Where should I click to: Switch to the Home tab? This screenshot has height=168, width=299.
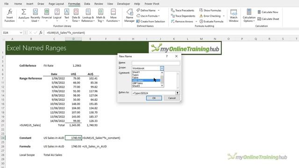click(18, 4)
